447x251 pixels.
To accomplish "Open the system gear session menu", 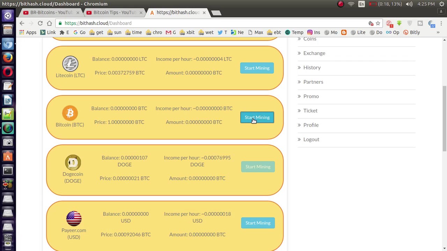I will (x=442, y=4).
